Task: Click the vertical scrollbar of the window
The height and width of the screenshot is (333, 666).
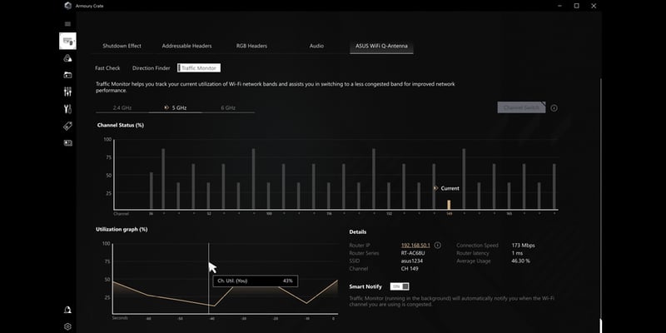Action: (601, 204)
